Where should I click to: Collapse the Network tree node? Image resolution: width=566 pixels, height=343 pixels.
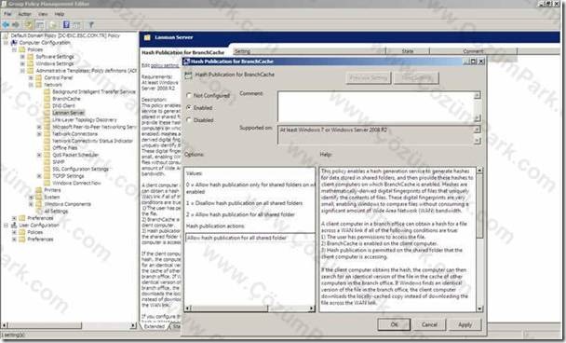click(31, 85)
